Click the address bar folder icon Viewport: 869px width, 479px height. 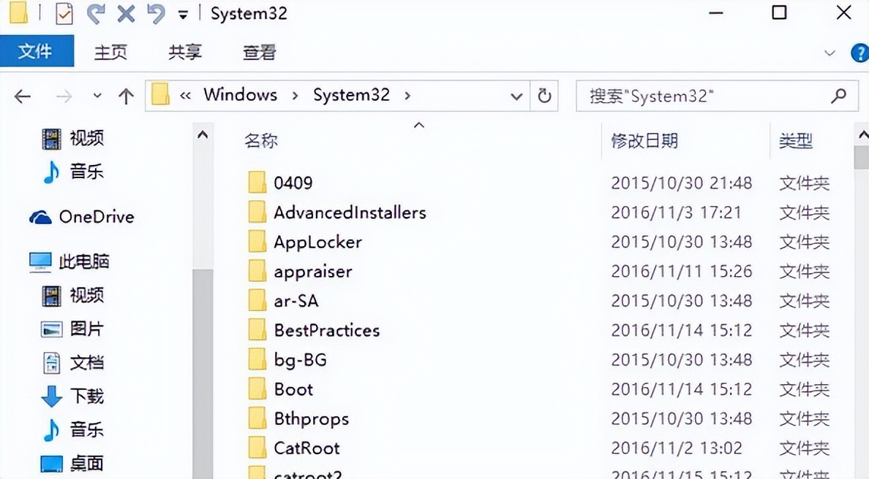pyautogui.click(x=160, y=95)
